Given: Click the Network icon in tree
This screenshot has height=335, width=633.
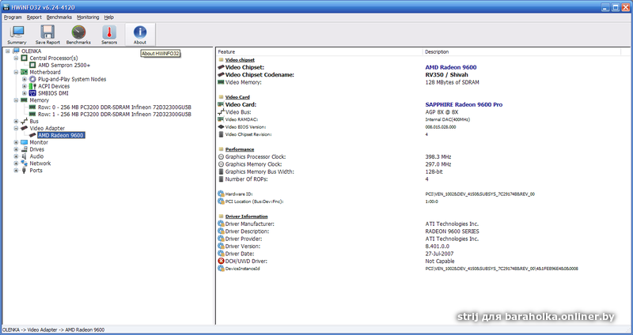Looking at the screenshot, I should click(25, 164).
